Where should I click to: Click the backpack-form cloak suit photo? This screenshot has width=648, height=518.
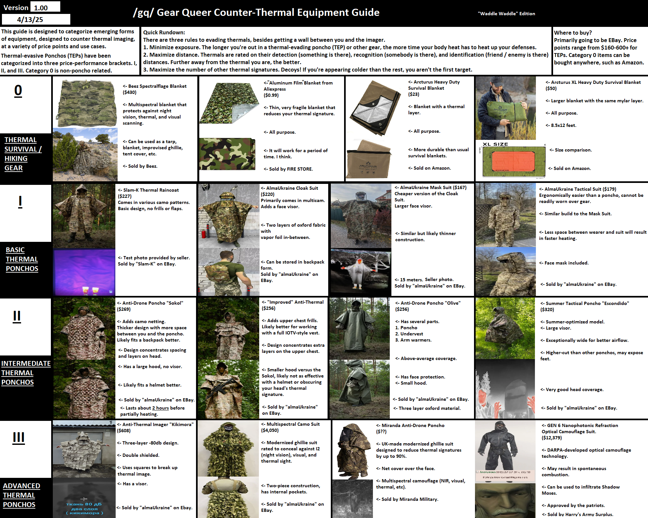(x=229, y=272)
